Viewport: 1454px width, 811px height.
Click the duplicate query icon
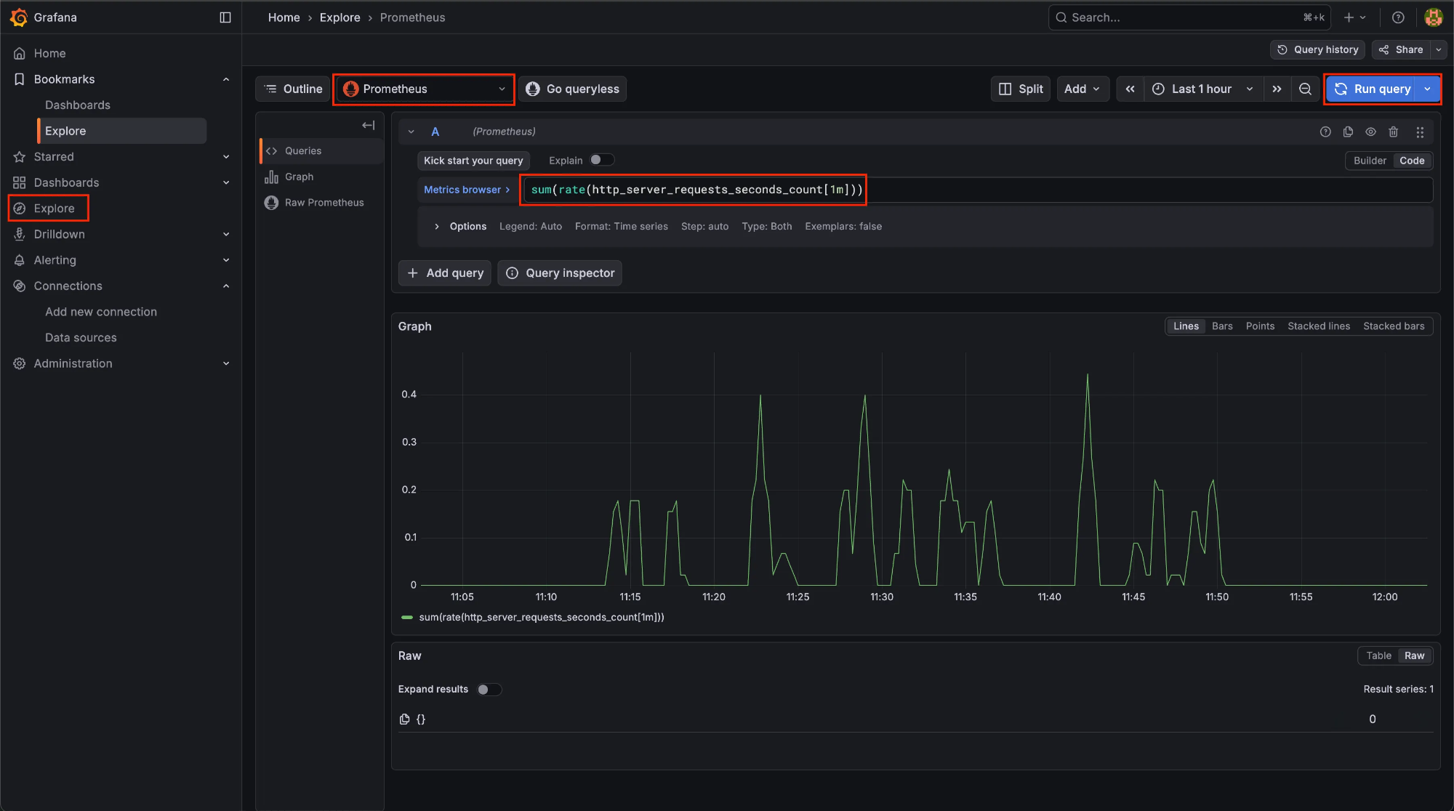1348,132
